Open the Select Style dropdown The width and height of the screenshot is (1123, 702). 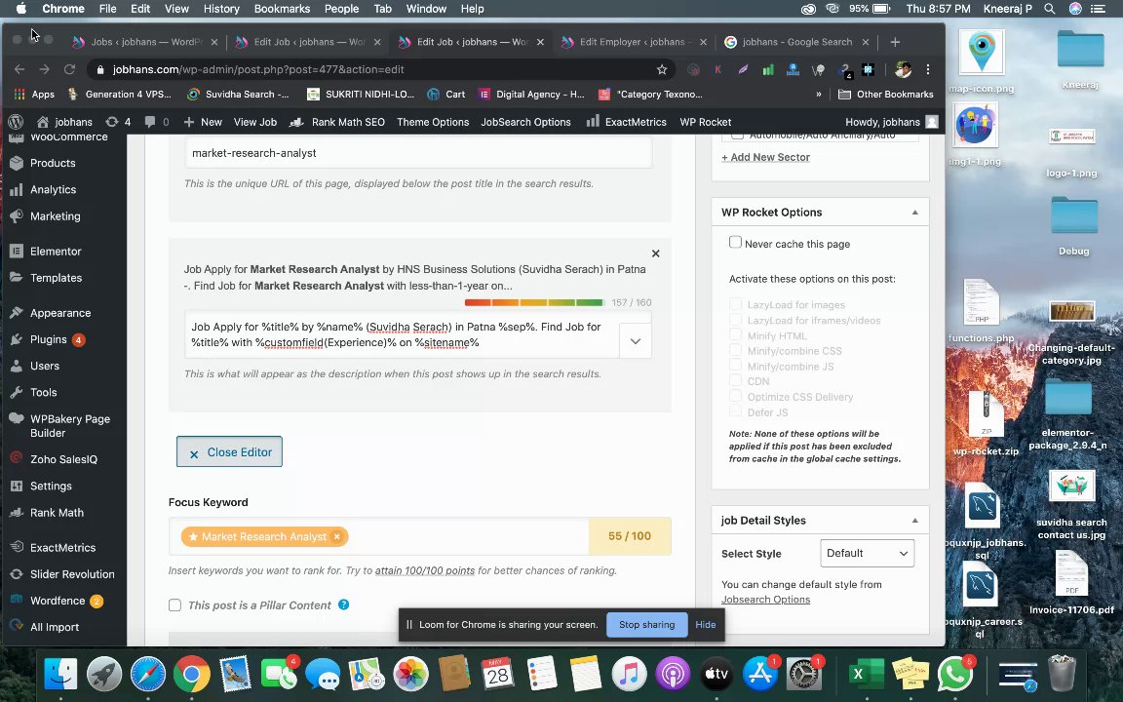tap(867, 553)
